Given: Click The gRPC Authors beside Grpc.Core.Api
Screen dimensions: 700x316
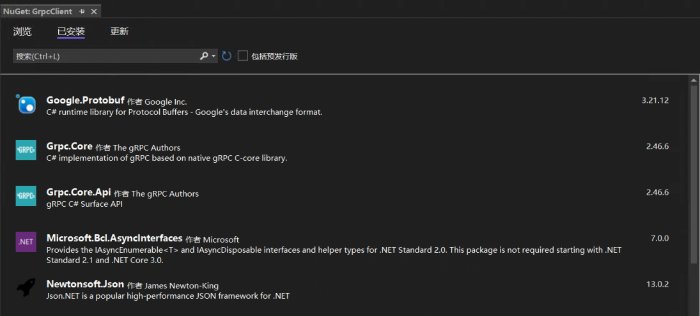Looking at the screenshot, I should coord(165,194).
